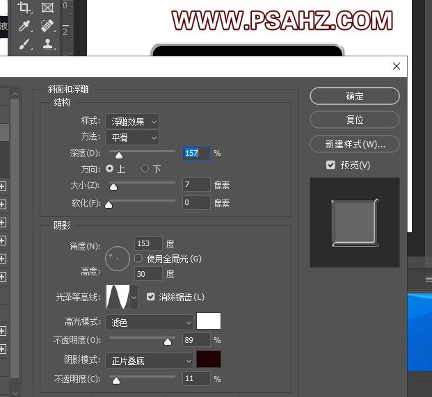Toggle the 预览(V) checkbox

coord(330,165)
